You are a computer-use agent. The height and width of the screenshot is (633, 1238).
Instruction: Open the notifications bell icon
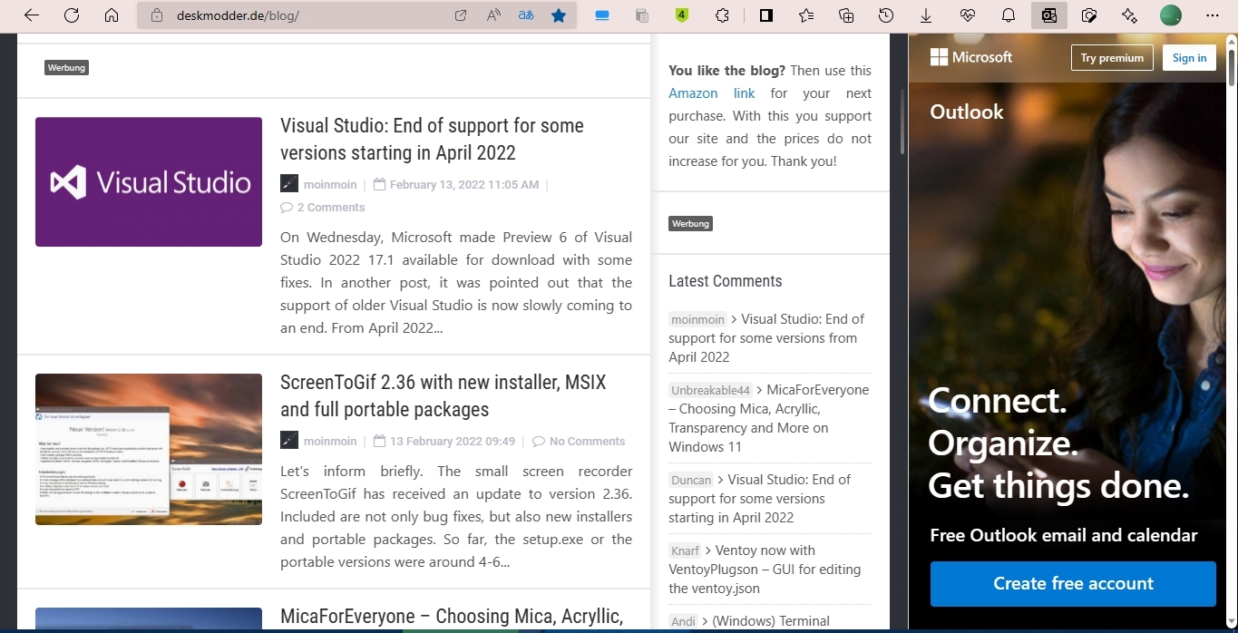1009,15
